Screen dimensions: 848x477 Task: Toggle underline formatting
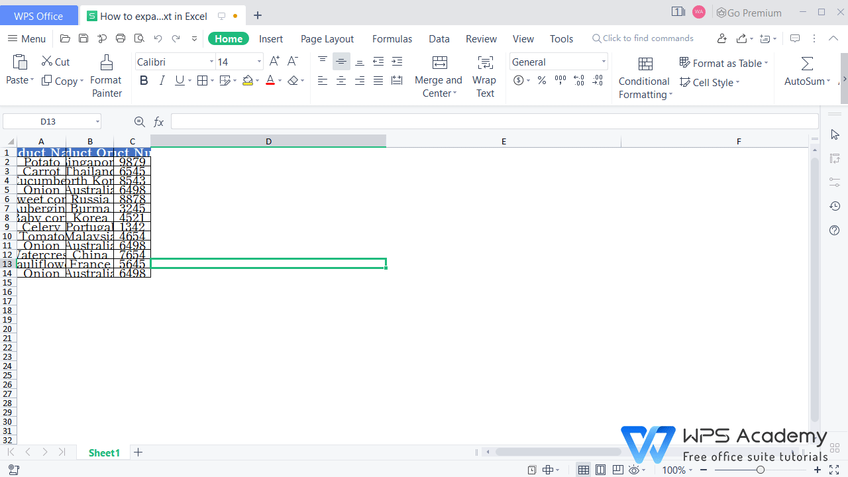tap(179, 80)
